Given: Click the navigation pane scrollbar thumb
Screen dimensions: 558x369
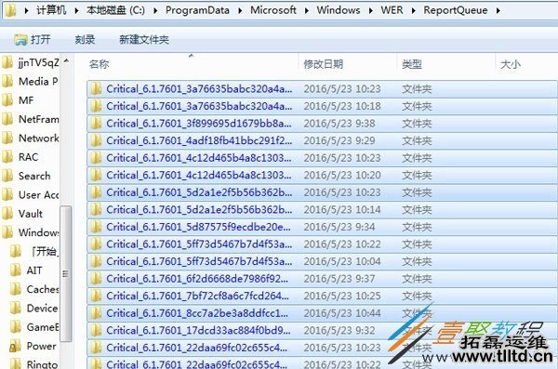Looking at the screenshot, I should (x=66, y=273).
